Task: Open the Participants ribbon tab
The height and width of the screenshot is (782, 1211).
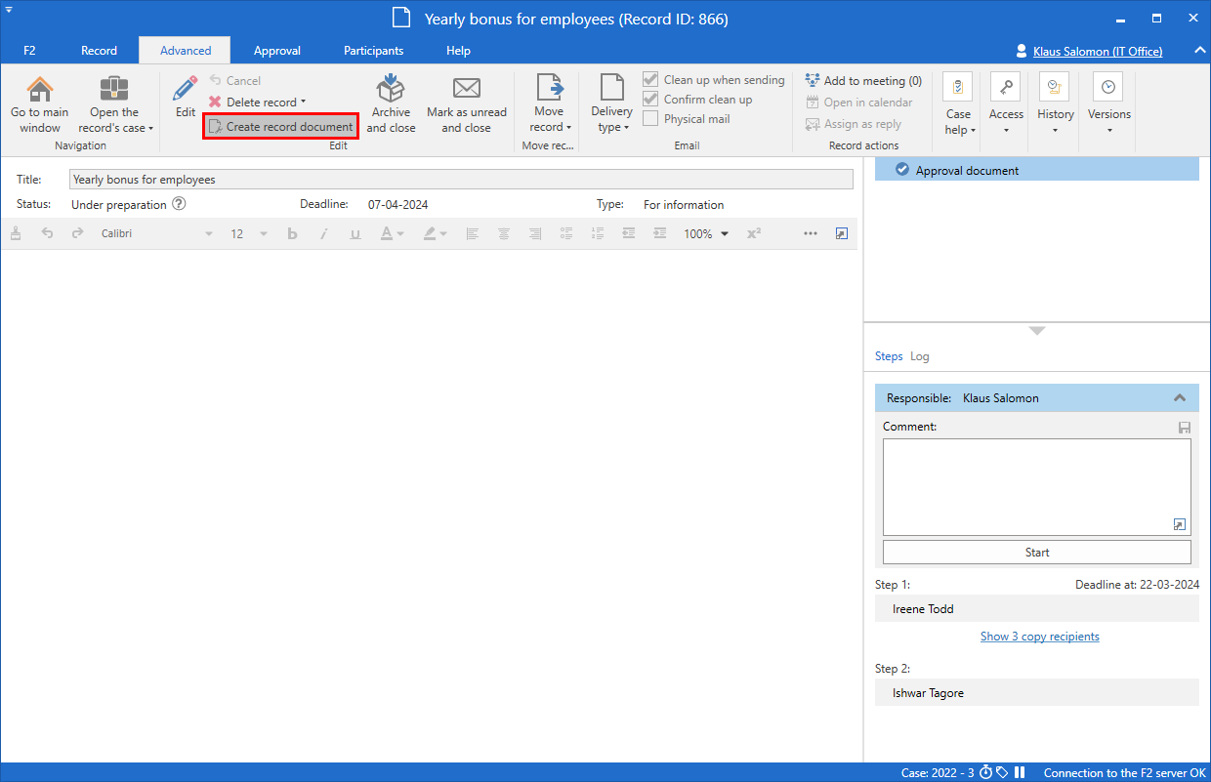Action: point(373,51)
